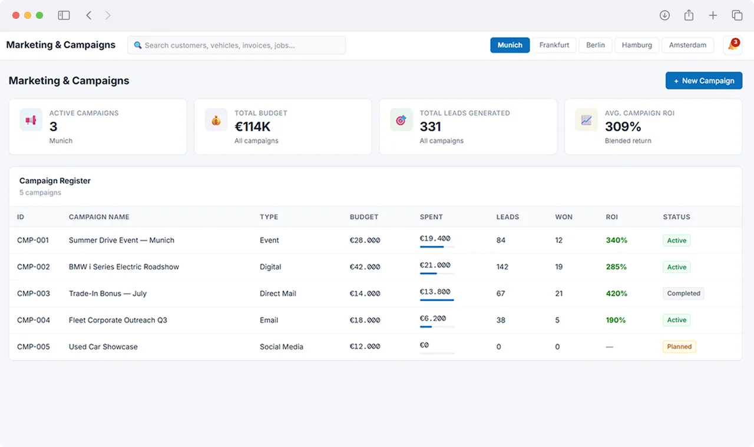Image resolution: width=754 pixels, height=447 pixels.
Task: Click the TYPE column header
Action: pos(269,217)
